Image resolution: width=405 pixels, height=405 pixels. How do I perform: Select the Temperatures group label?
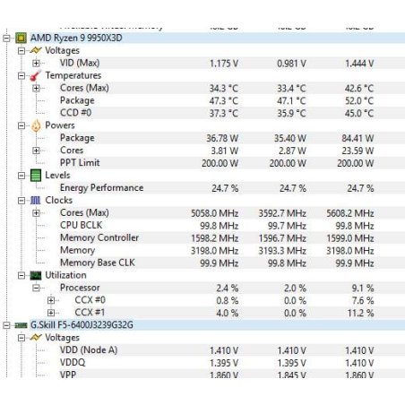[x=73, y=75]
